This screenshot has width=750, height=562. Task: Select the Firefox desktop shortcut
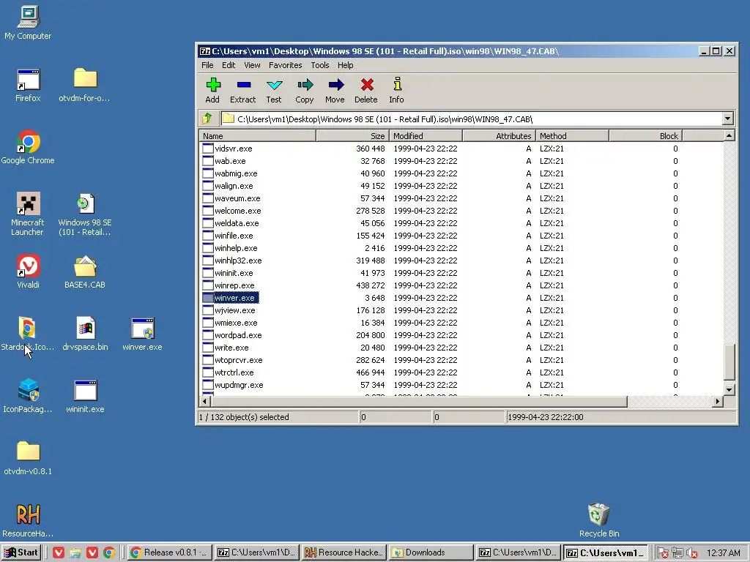click(28, 86)
